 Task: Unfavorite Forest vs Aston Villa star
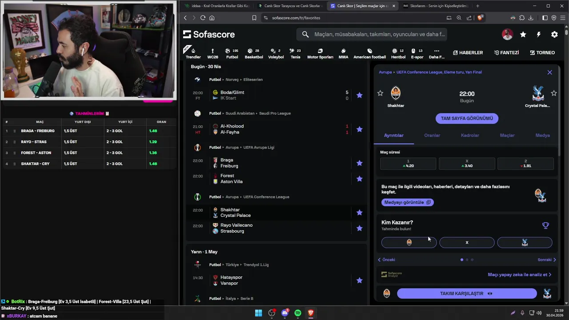[359, 178]
